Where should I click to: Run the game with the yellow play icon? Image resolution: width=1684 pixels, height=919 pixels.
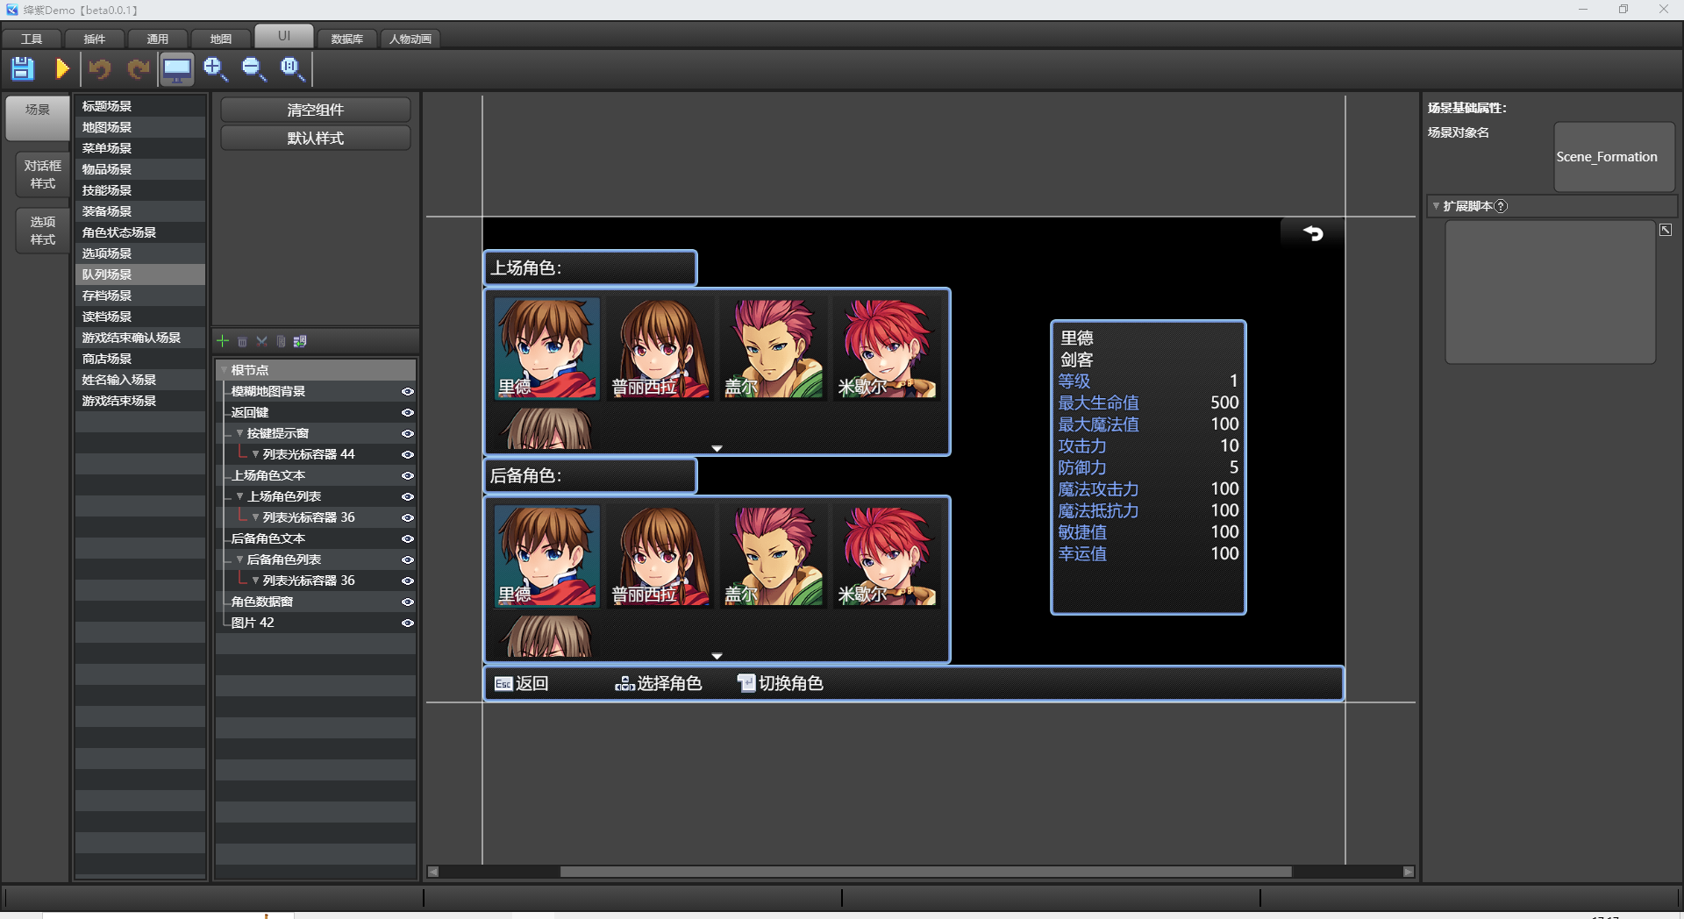(61, 68)
